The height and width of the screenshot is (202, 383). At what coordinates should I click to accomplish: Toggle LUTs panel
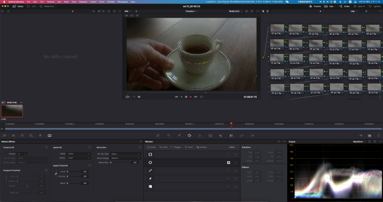pyautogui.click(x=32, y=6)
